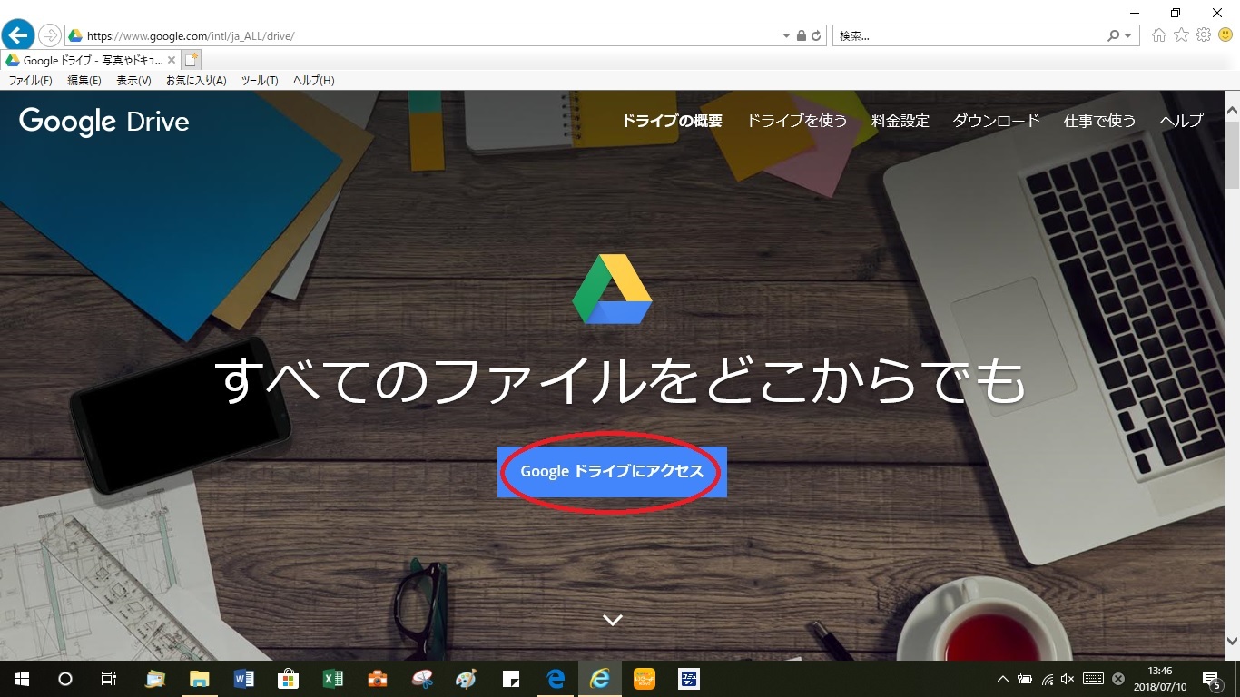Click the network Wi-Fi tray icon
This screenshot has width=1240, height=697.
click(1047, 679)
